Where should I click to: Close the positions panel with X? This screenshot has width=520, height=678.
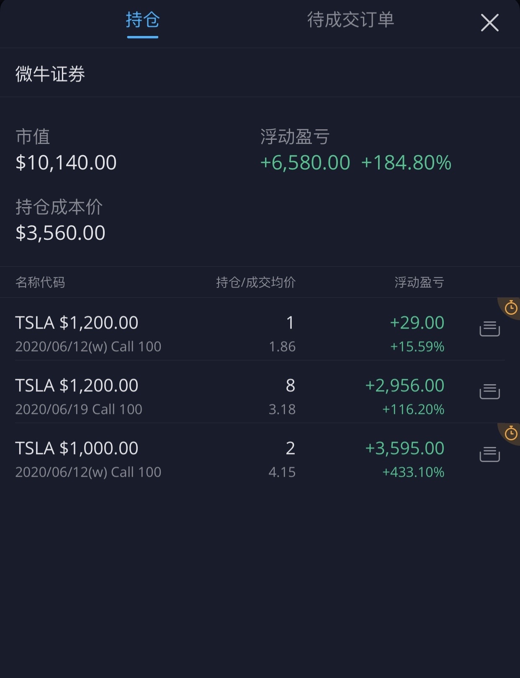tap(489, 23)
